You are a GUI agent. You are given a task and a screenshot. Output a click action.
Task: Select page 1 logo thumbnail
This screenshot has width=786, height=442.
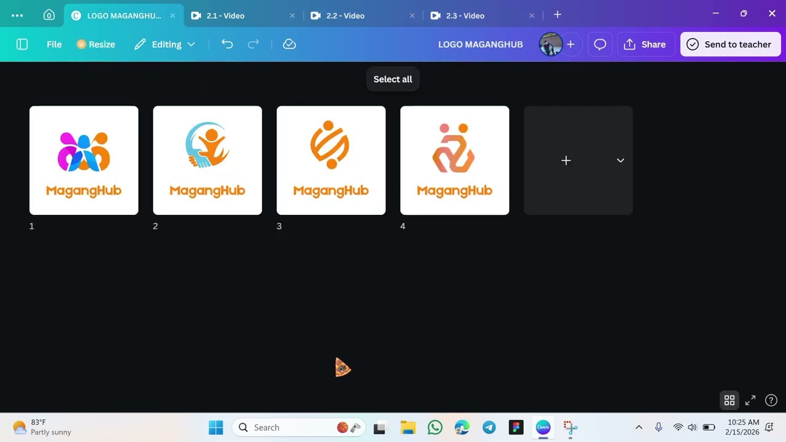point(84,160)
